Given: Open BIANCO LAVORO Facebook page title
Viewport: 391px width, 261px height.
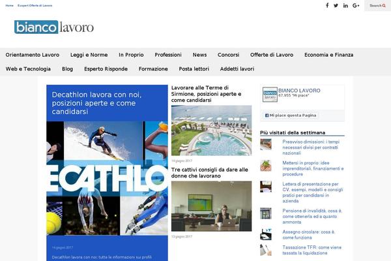Looking at the screenshot, I should (299, 91).
